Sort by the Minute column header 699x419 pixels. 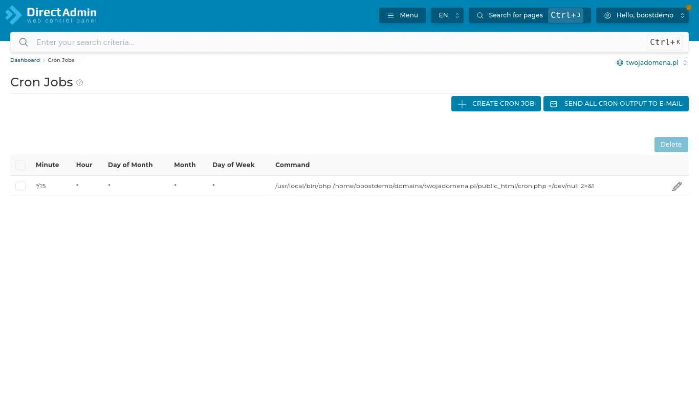(47, 165)
